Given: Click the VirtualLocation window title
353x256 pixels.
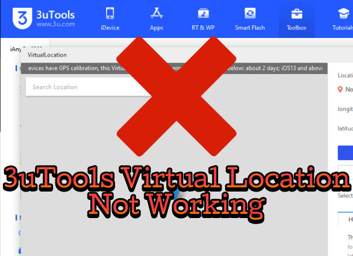Looking at the screenshot, I should pos(47,55).
